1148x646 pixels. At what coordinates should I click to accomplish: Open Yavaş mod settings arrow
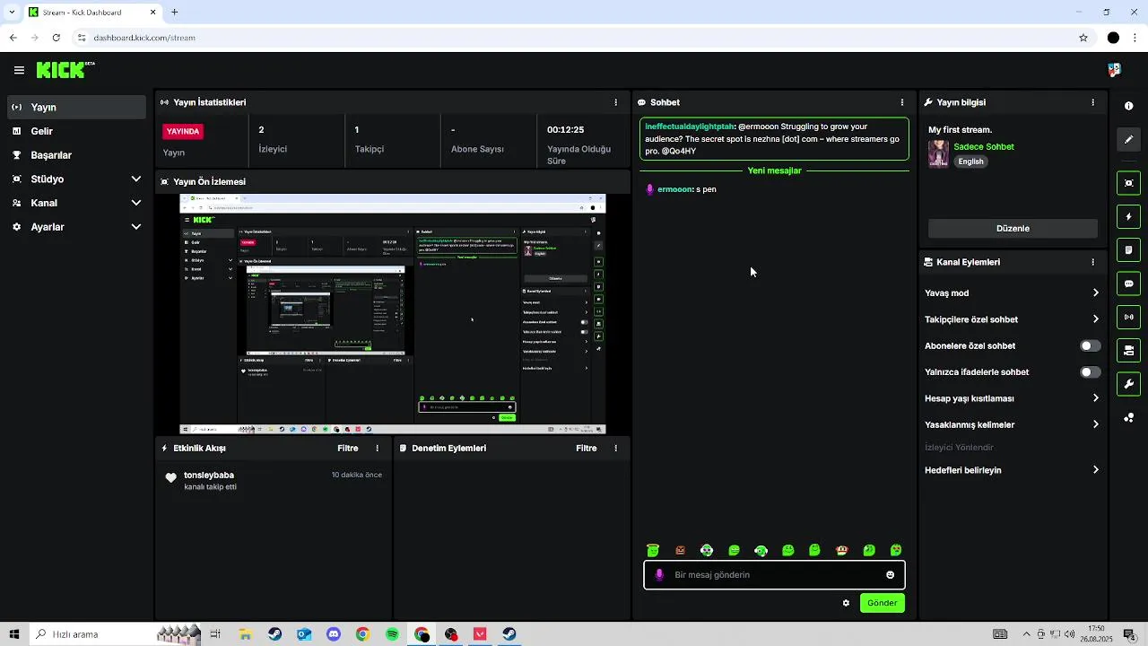1095,292
